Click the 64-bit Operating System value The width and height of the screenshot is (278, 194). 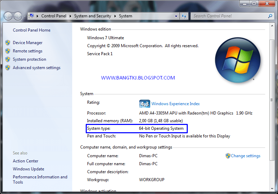[161, 128]
